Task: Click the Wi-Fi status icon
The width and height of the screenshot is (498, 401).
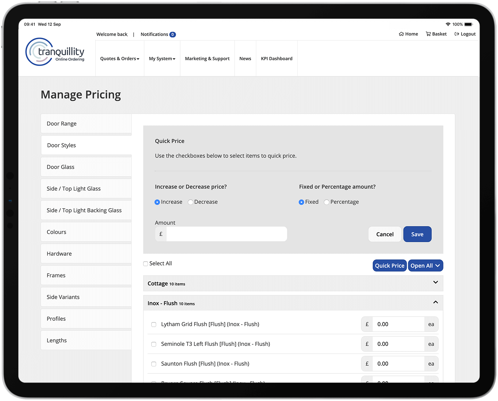Action: point(448,24)
